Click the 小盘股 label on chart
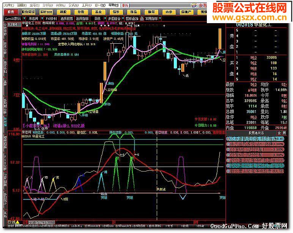The width and height of the screenshot is (293, 233). tap(36, 126)
